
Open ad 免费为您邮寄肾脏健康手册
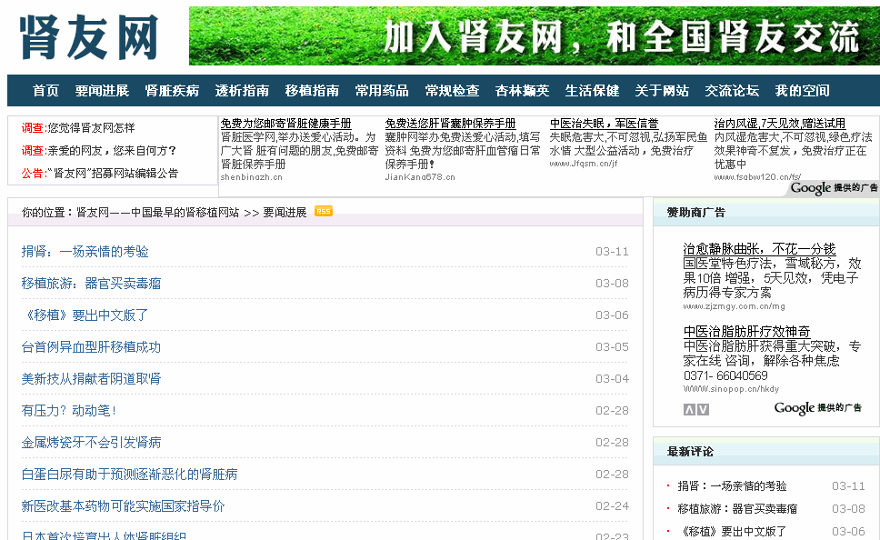tap(285, 123)
